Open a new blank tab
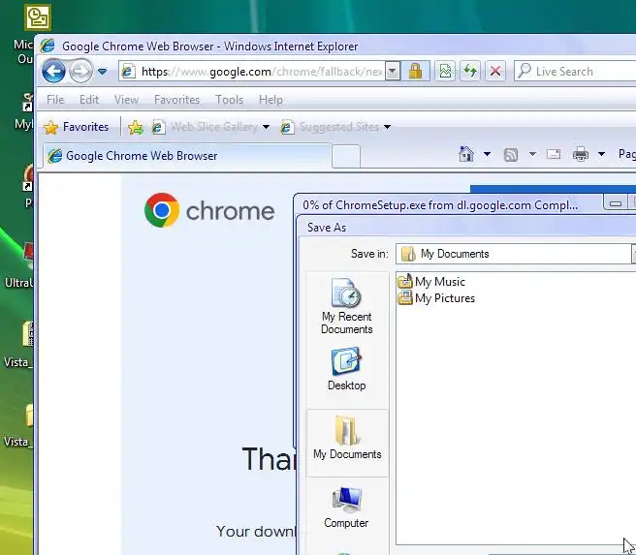636x555 pixels. point(346,156)
